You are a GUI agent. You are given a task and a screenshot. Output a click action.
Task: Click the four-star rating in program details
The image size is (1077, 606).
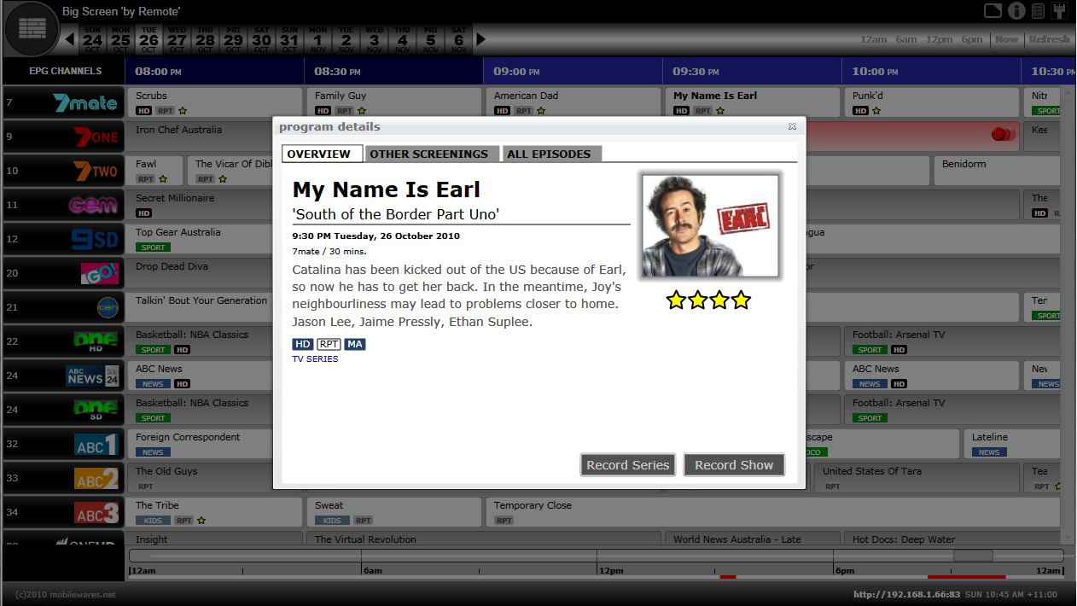[708, 300]
